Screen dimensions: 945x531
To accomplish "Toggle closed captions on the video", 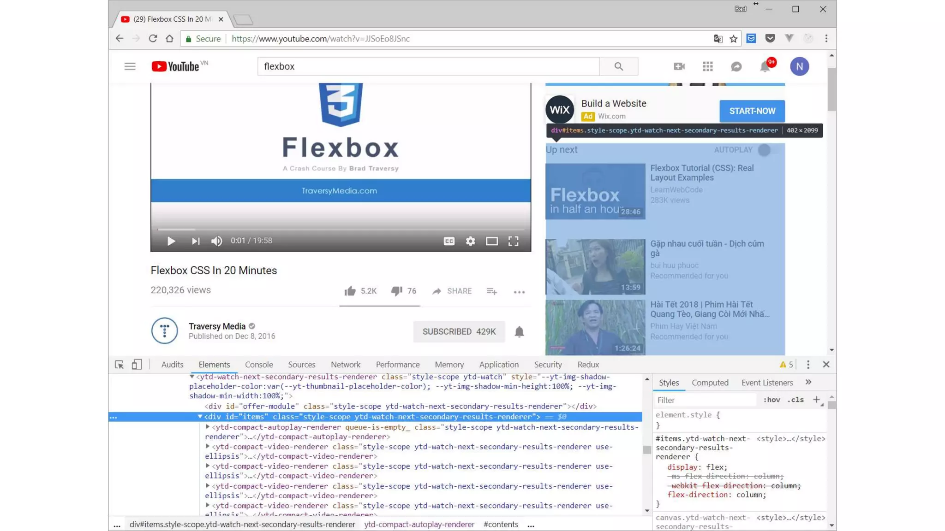I will 449,241.
